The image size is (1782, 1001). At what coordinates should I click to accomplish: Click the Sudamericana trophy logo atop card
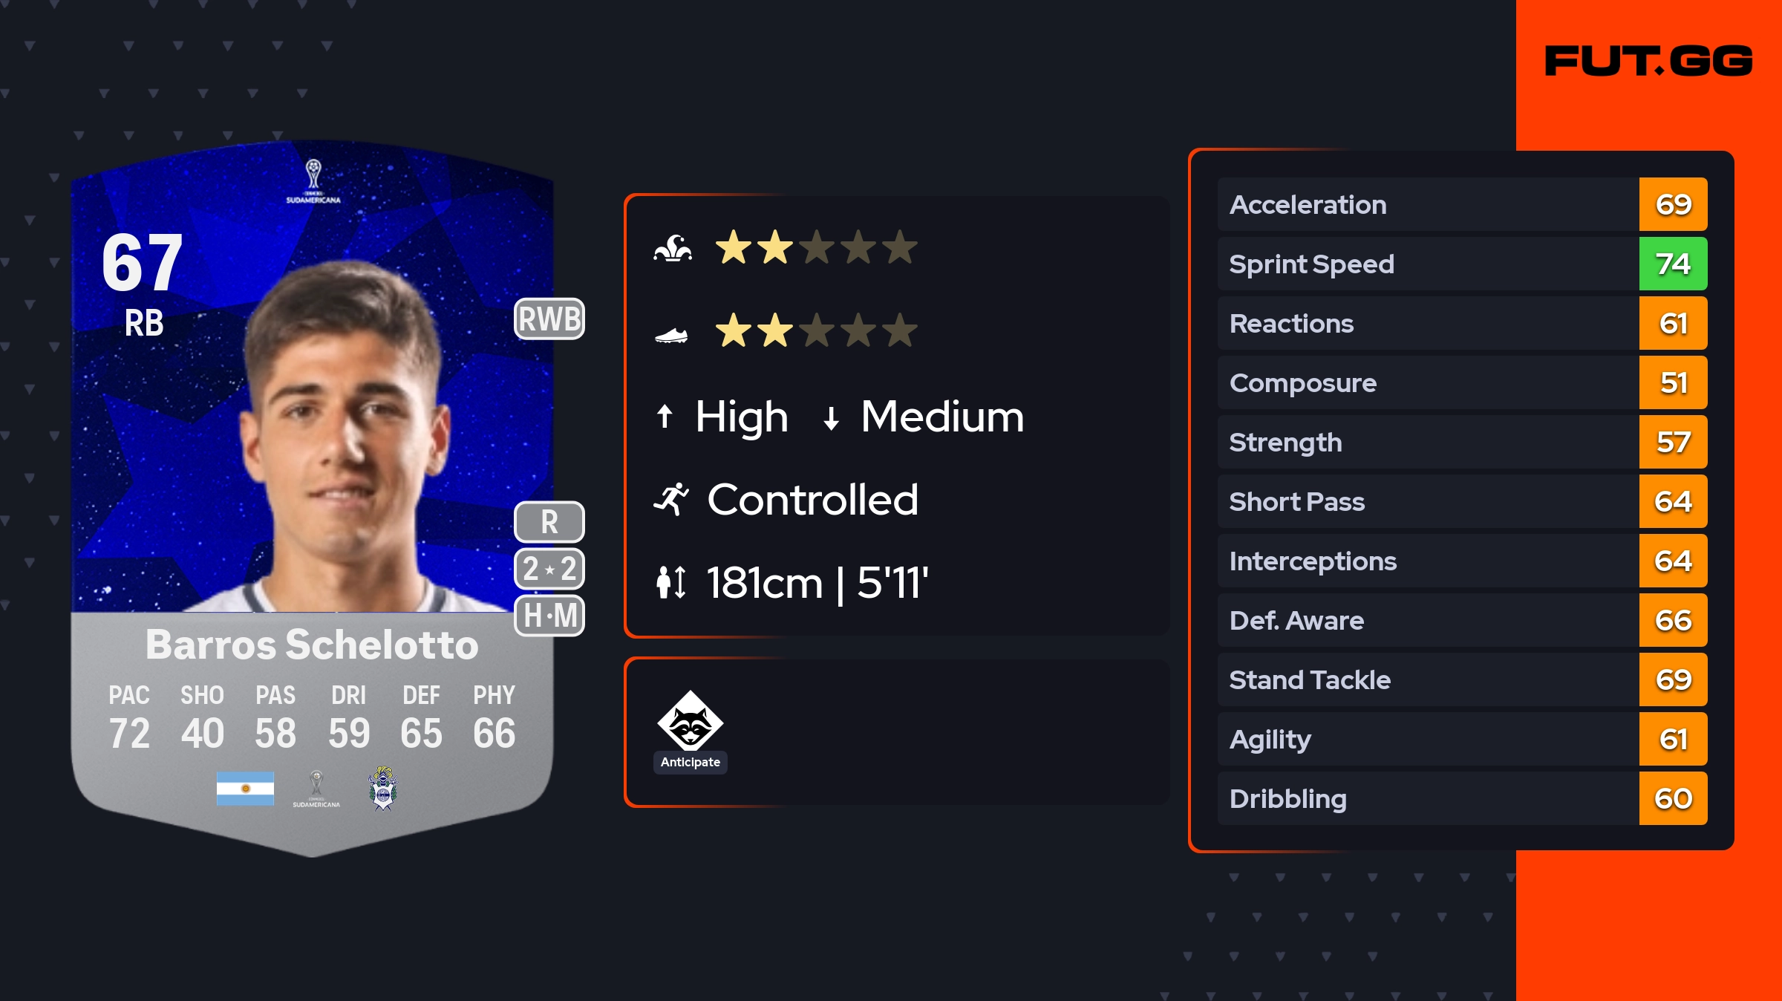point(313,180)
